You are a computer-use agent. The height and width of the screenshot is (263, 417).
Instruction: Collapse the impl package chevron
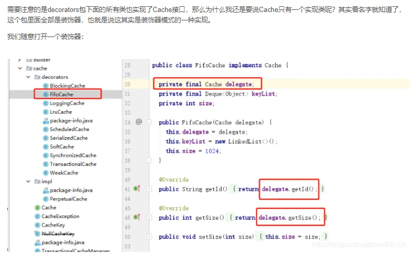tap(28, 182)
